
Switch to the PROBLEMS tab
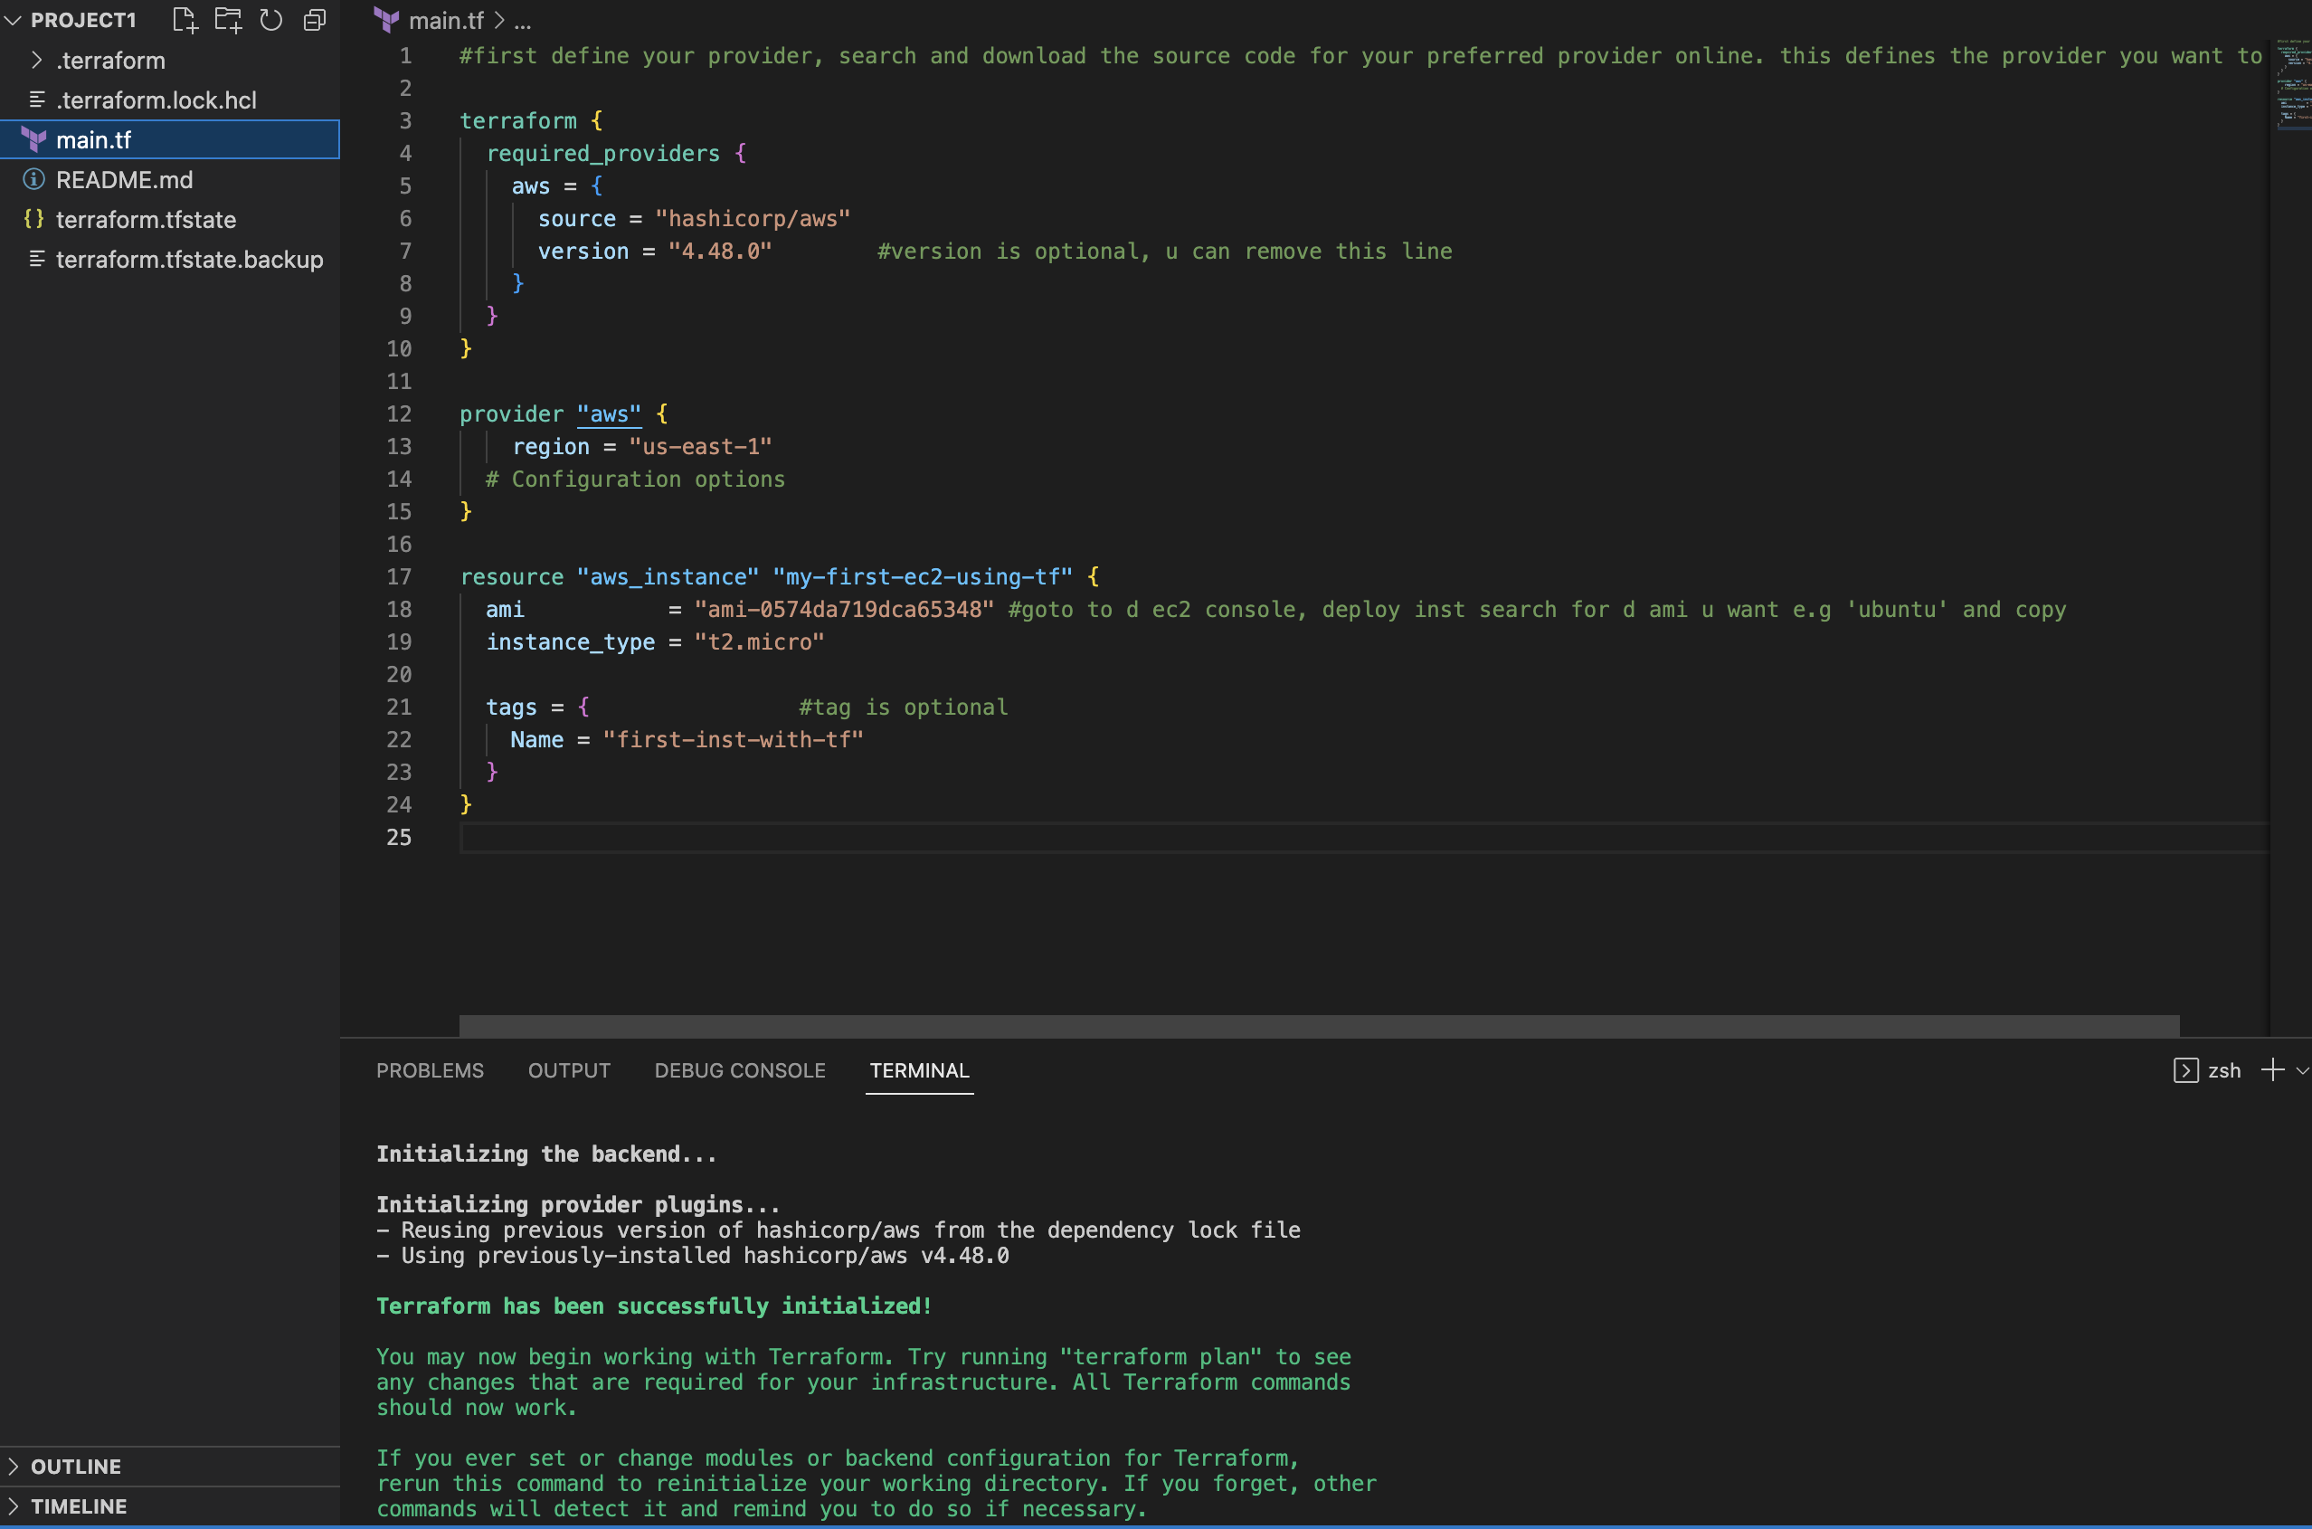430,1069
